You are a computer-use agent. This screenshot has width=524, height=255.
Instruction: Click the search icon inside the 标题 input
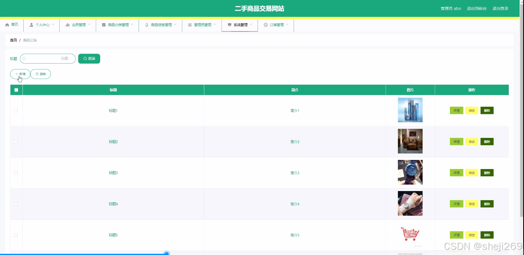24,58
